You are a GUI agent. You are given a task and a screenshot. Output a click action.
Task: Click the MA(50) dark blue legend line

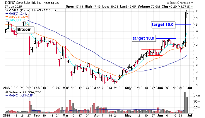[x=7, y=14]
